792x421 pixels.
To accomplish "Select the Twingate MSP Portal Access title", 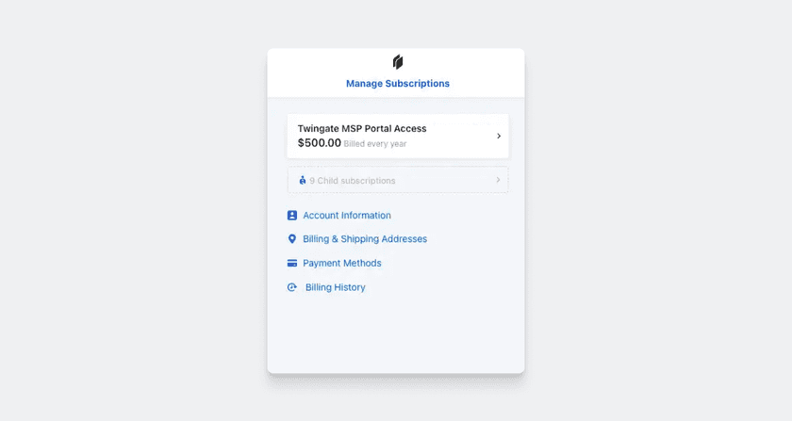I will point(362,128).
